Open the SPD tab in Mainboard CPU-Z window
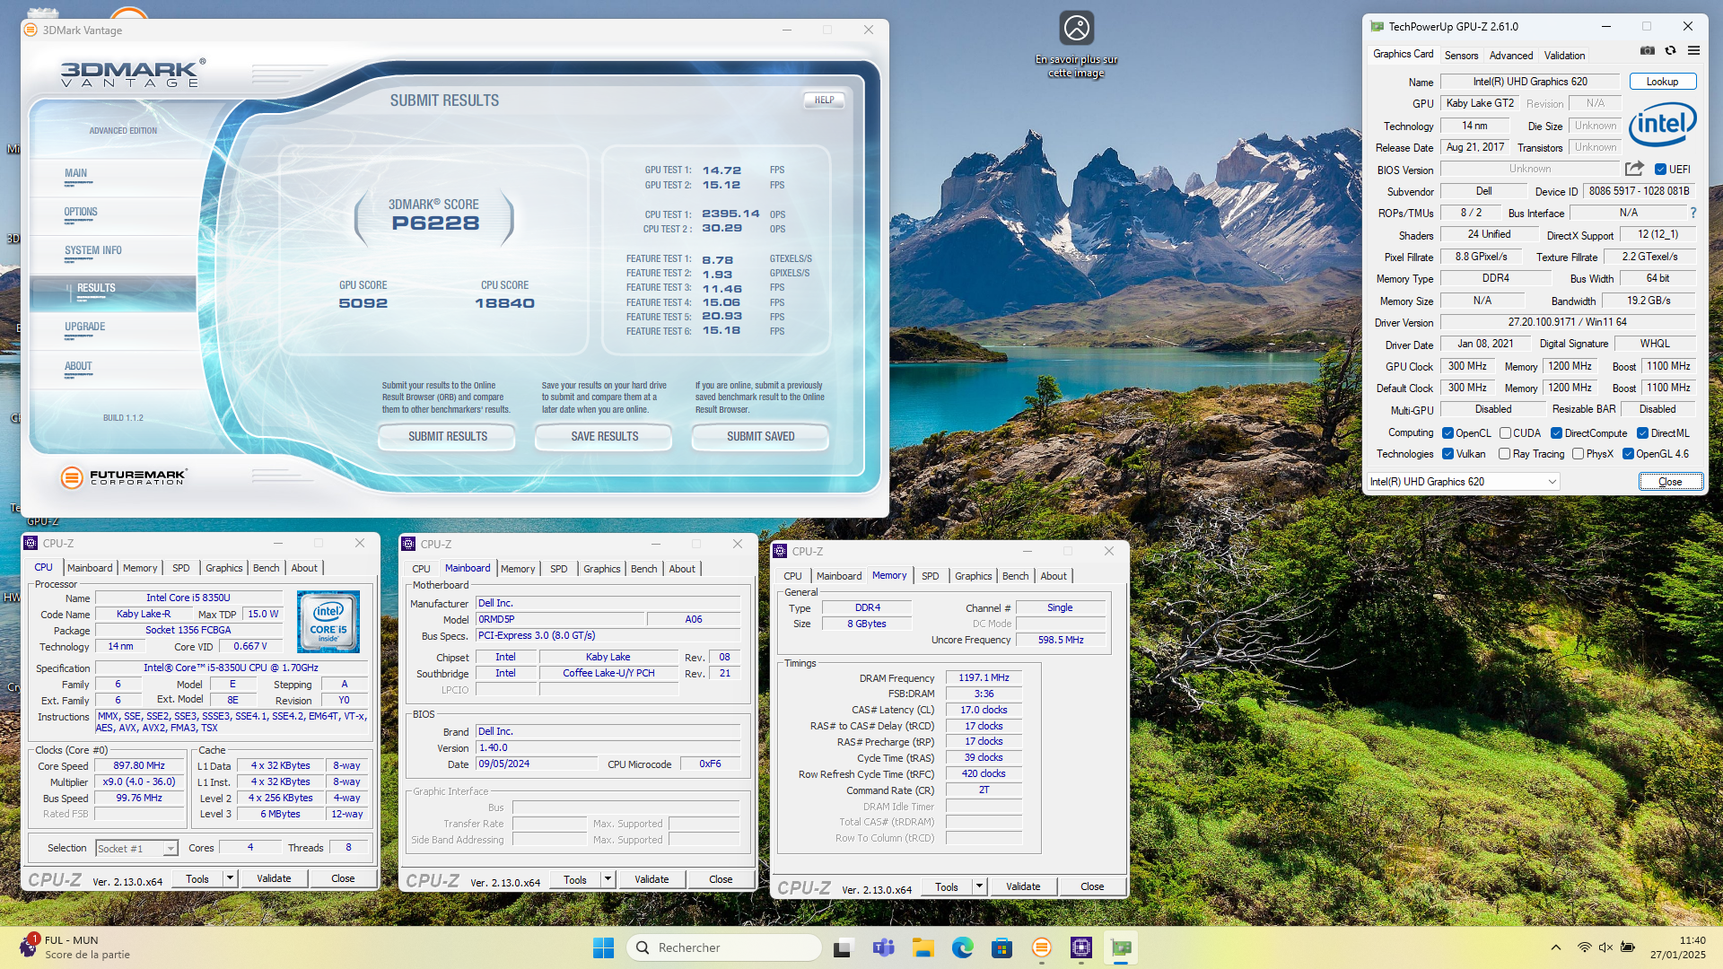 (558, 569)
